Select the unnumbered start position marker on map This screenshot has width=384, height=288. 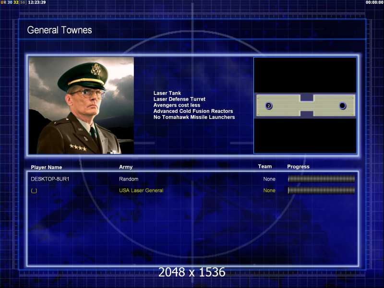tap(342, 106)
